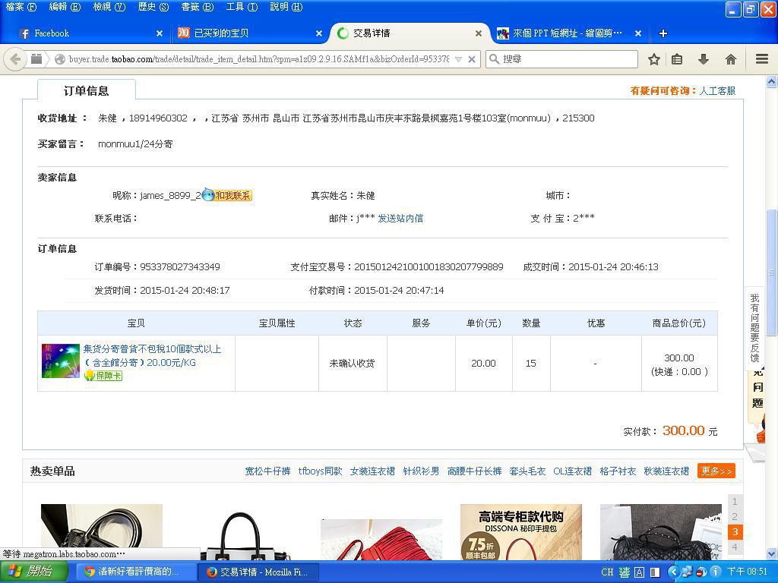Click the 发送站内信 link
This screenshot has width=778, height=583.
400,218
